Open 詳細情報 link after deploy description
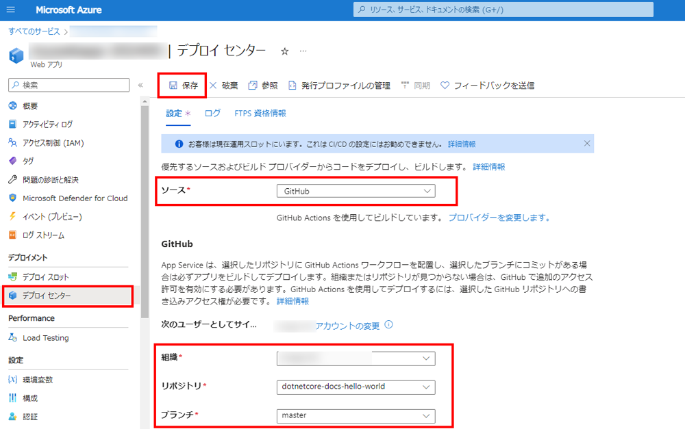Viewport: 685px width, 429px height. 489,167
